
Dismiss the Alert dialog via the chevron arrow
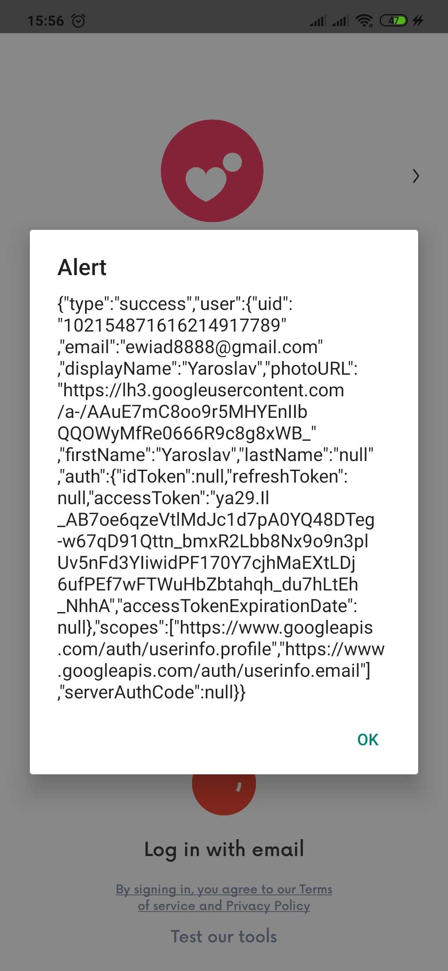point(416,176)
